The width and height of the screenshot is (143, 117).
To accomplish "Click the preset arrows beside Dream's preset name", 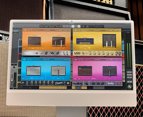I will (39, 59).
